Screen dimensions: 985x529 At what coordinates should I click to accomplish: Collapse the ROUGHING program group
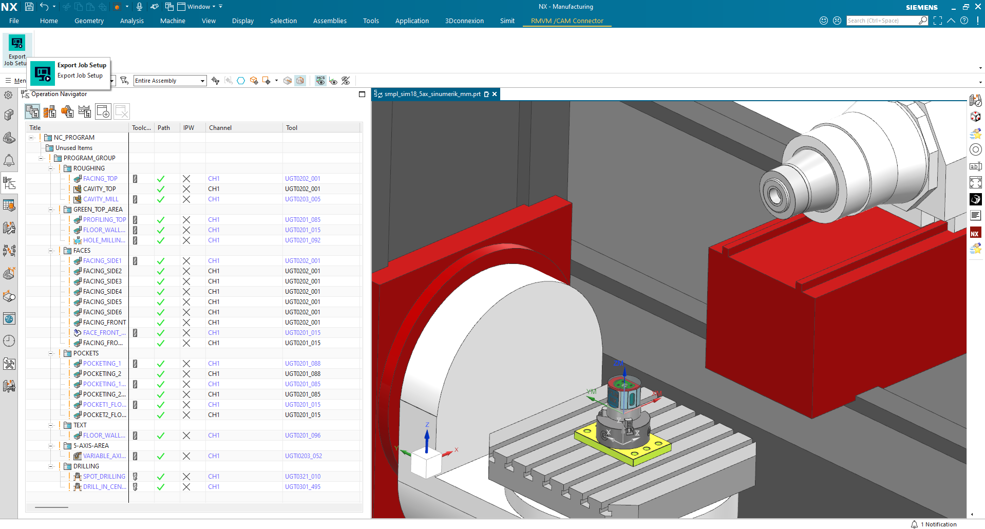click(51, 168)
